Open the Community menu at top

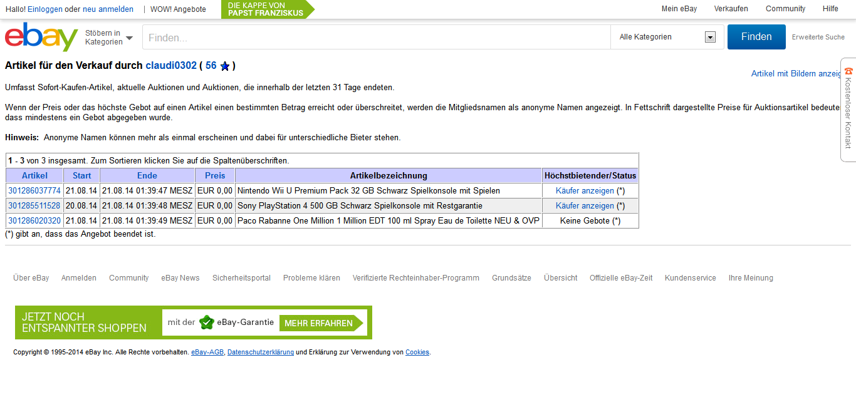pos(785,9)
